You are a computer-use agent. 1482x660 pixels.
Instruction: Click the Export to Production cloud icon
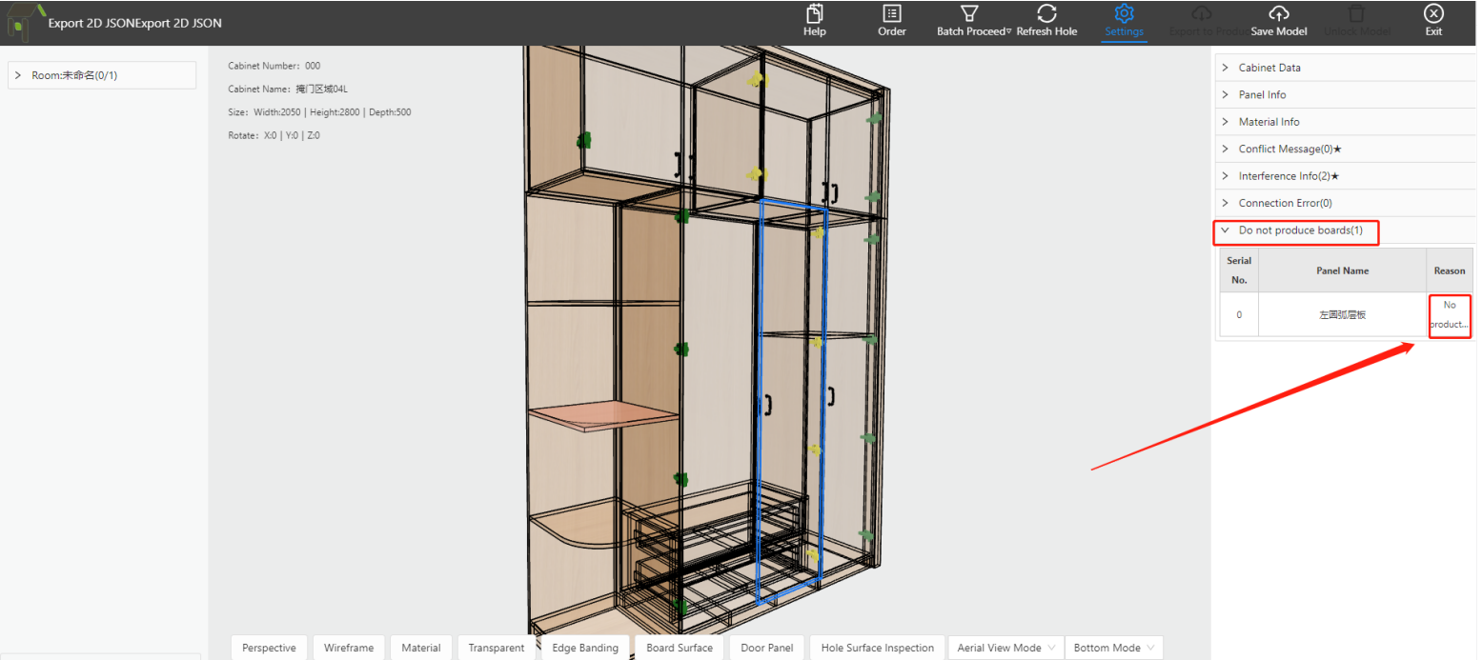point(1202,13)
